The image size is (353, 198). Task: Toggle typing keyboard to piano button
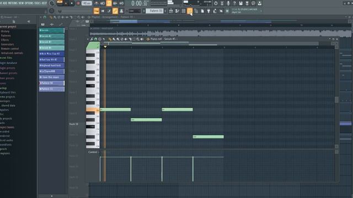coord(97,11)
